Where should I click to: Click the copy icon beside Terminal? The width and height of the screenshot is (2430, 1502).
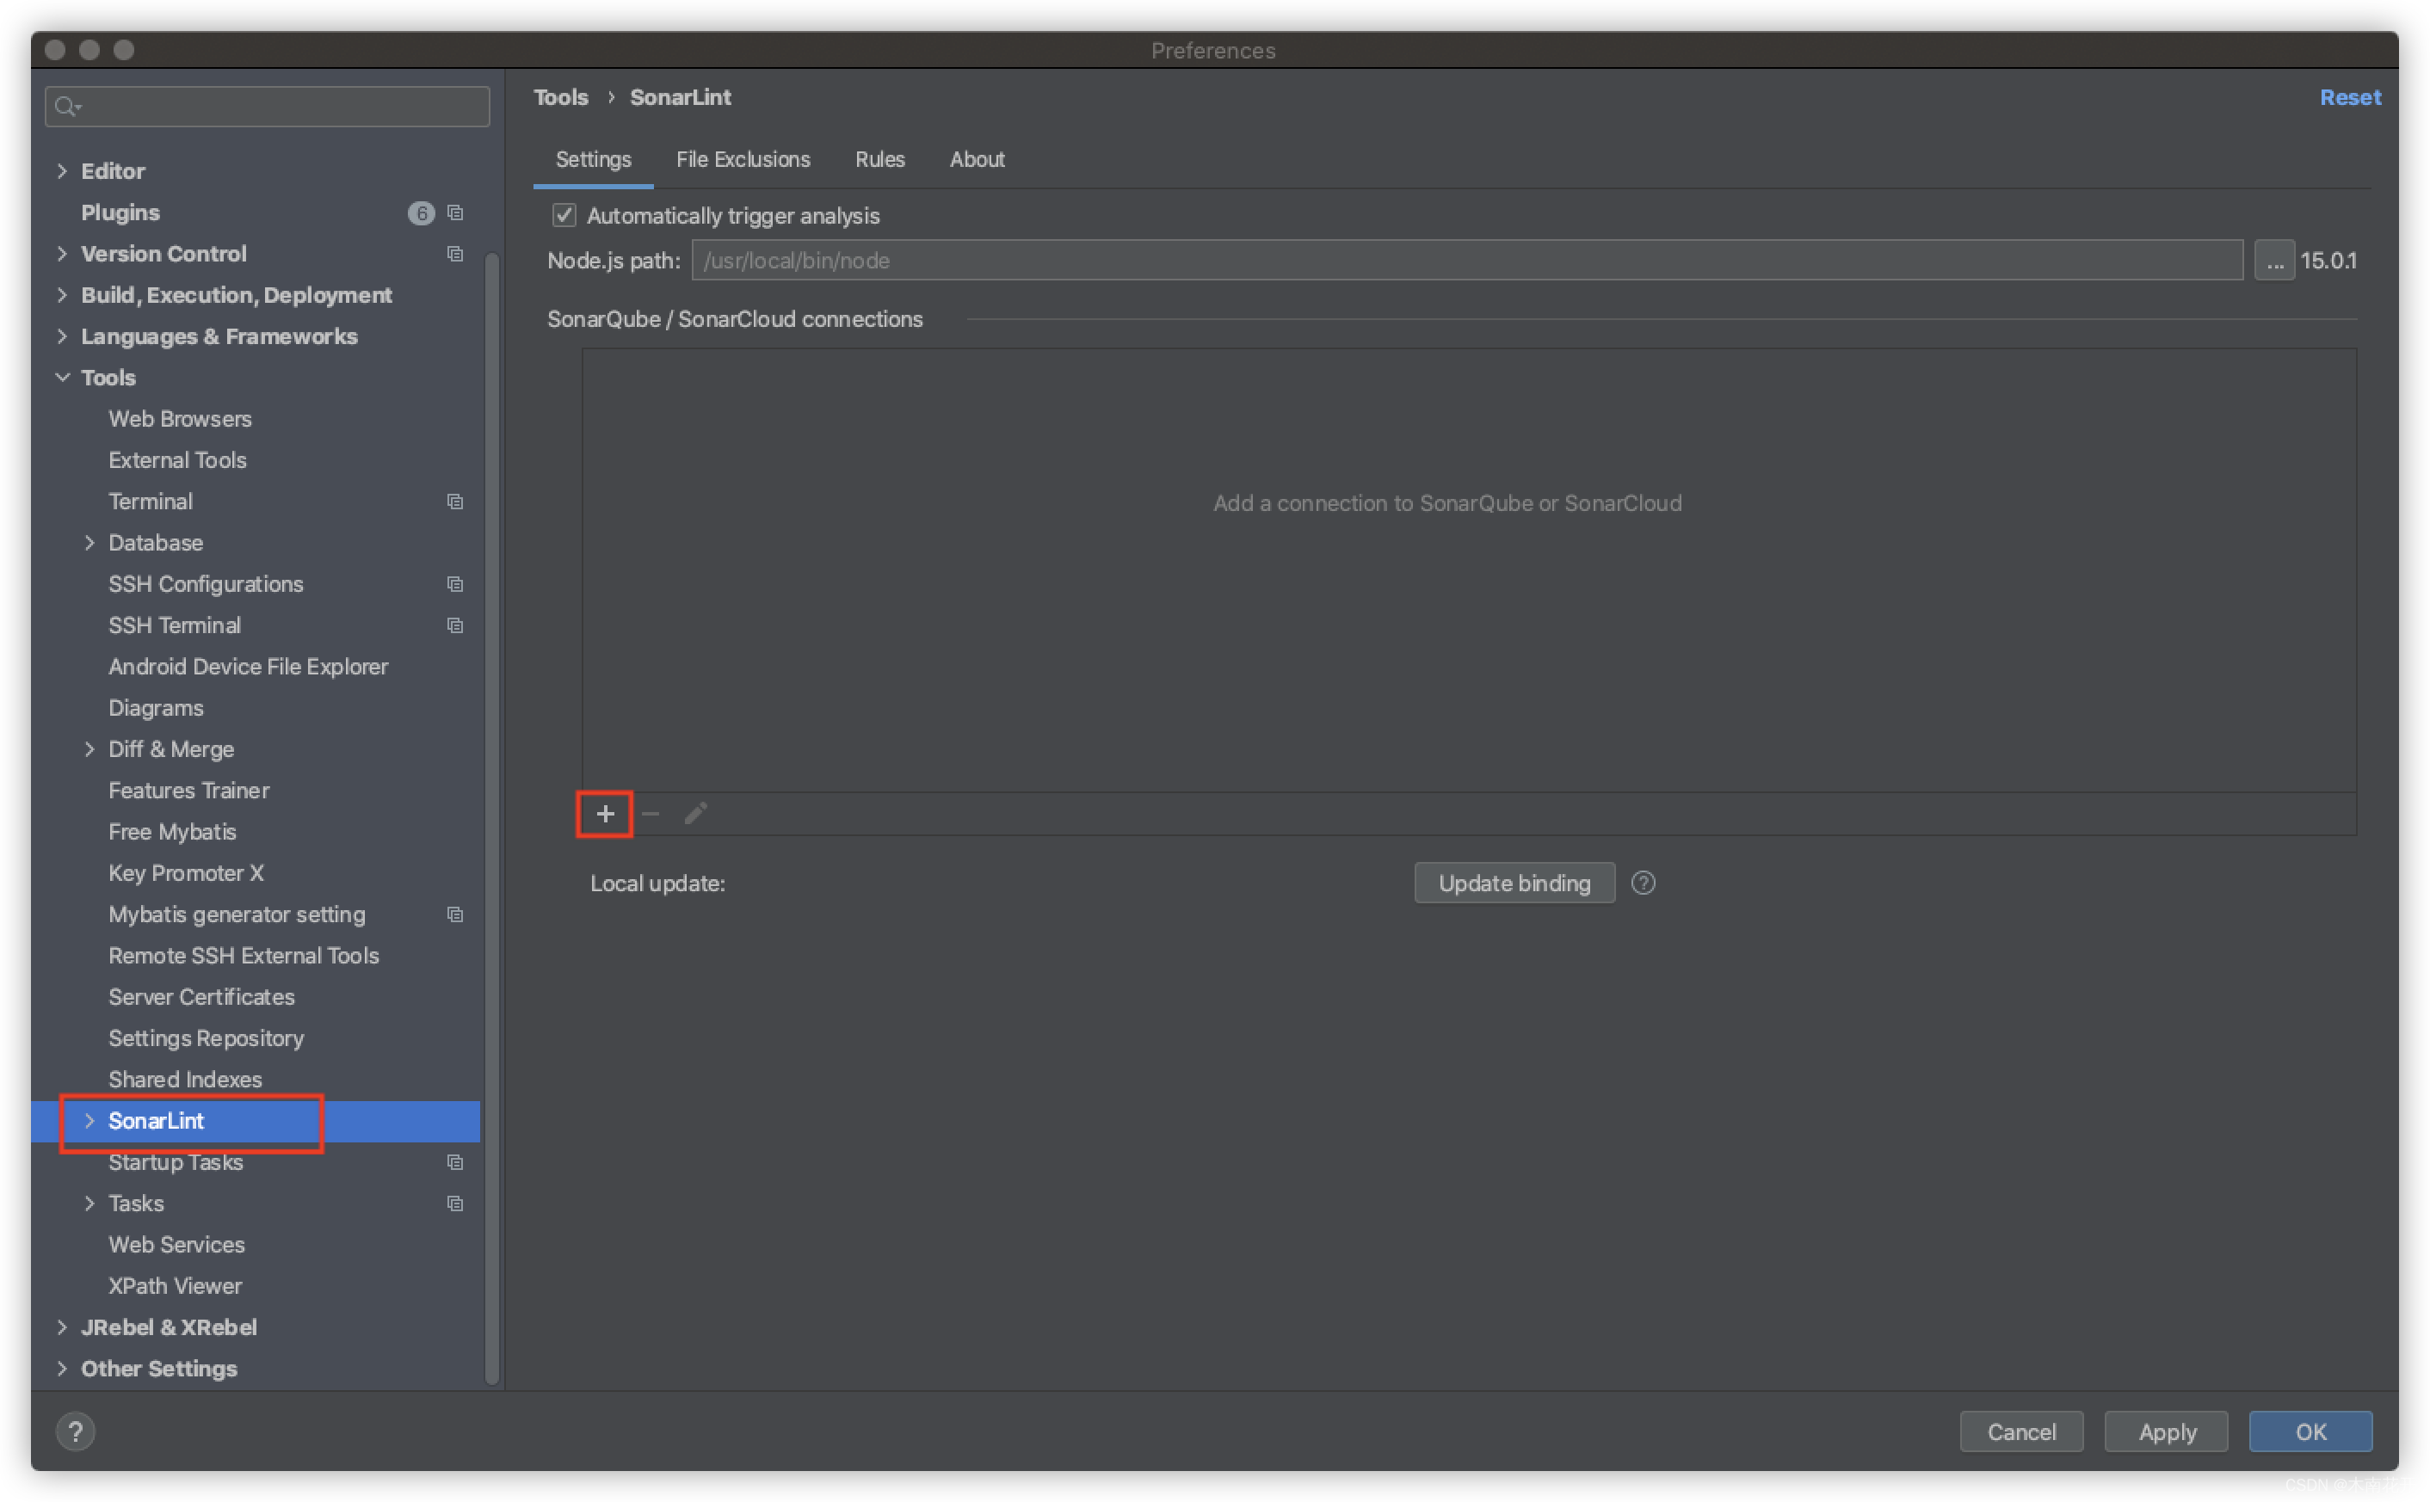pos(455,502)
